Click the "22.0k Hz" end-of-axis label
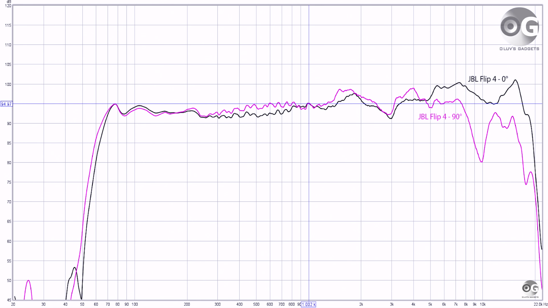The image size is (548, 308). click(540, 304)
